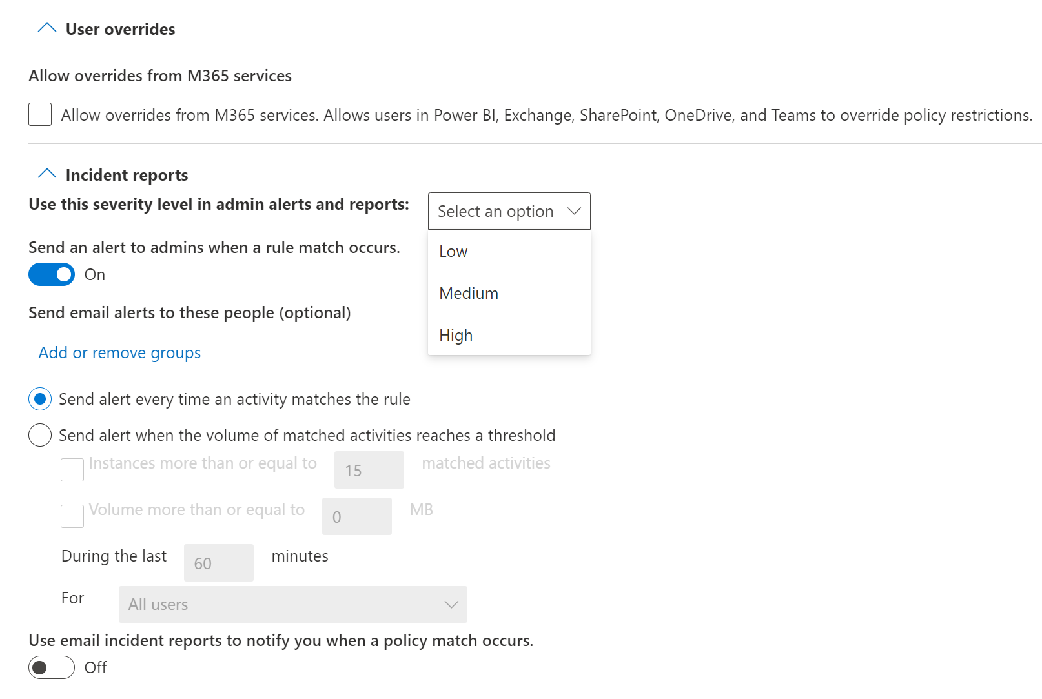Select Send alert every time radio button
The width and height of the screenshot is (1042, 699).
coord(40,400)
